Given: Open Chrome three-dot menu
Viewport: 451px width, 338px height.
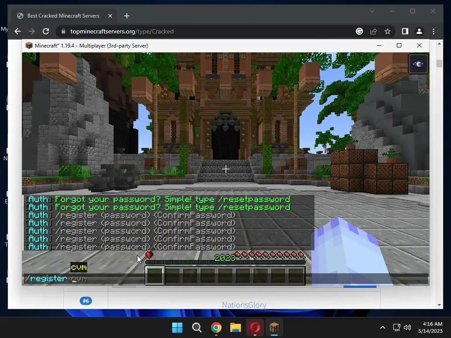Looking at the screenshot, I should (433, 31).
